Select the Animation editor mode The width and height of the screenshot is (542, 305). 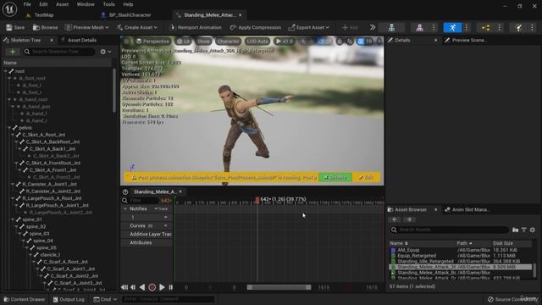[452, 27]
